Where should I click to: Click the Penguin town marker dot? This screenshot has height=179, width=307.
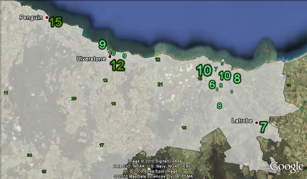pos(47,18)
